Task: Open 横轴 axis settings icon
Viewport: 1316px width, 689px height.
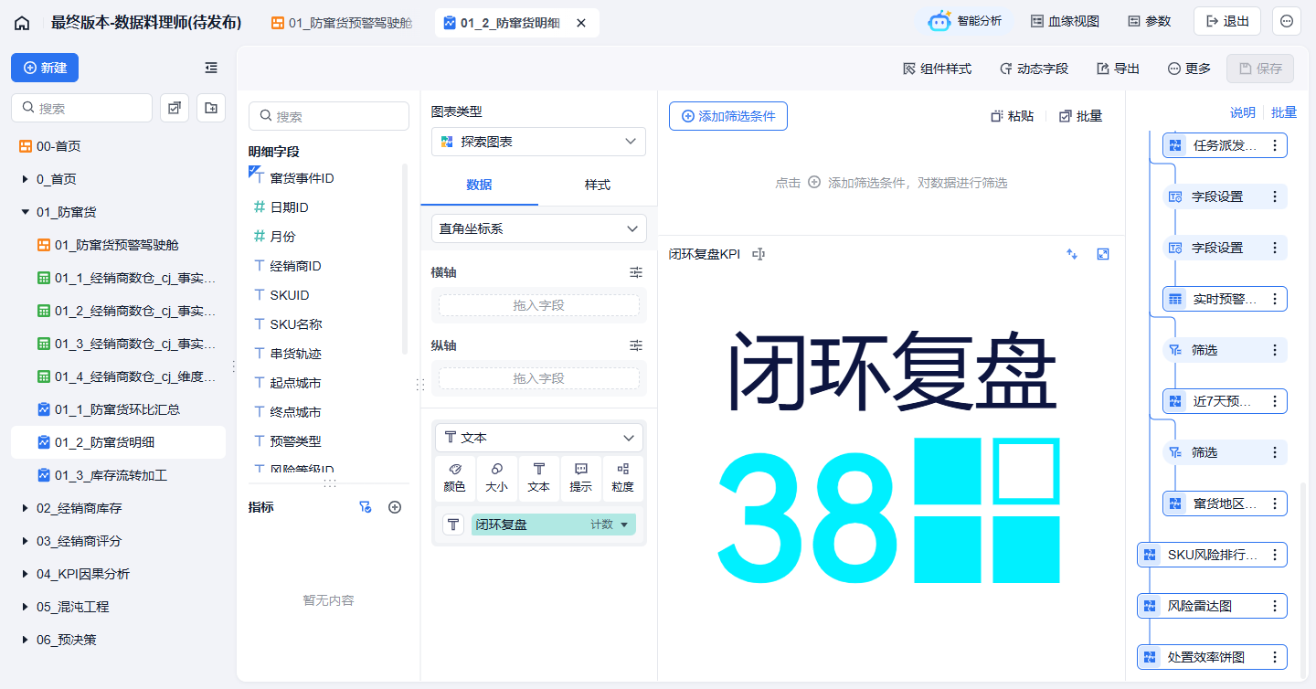Action: coord(636,272)
